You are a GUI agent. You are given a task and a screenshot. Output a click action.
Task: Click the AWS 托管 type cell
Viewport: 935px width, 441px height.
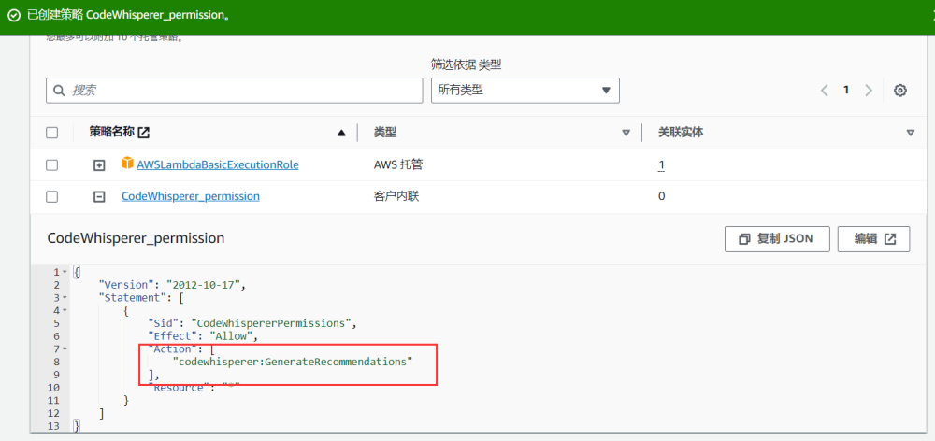point(397,164)
